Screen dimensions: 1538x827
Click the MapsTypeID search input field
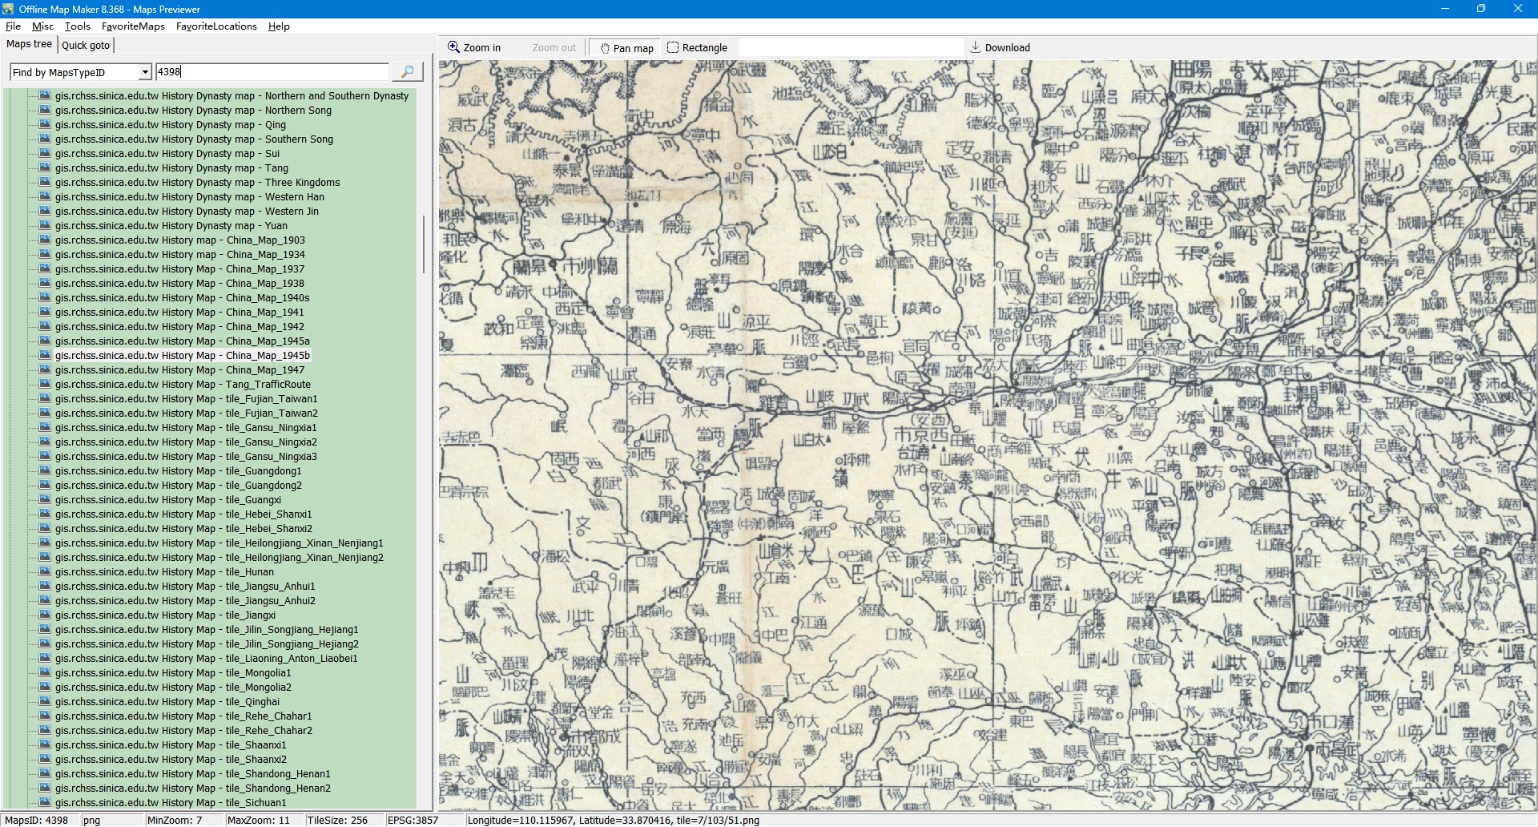272,72
